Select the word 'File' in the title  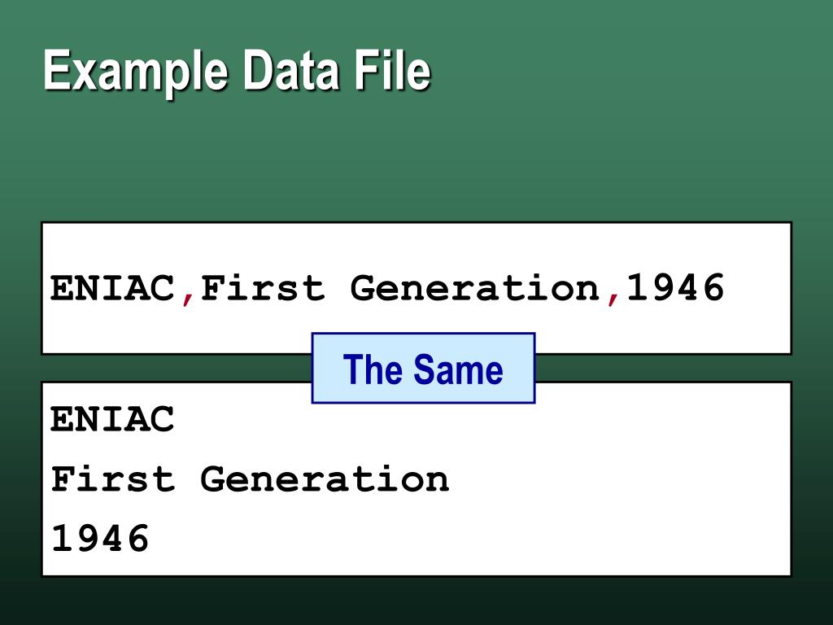(x=393, y=70)
